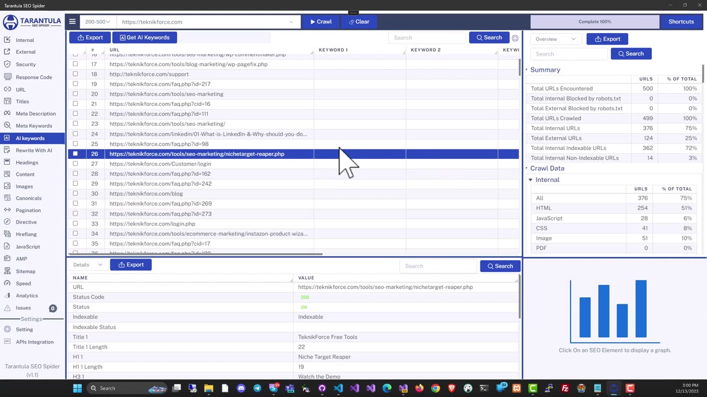The width and height of the screenshot is (707, 397).
Task: Check the box for row 27
Action: click(x=75, y=164)
